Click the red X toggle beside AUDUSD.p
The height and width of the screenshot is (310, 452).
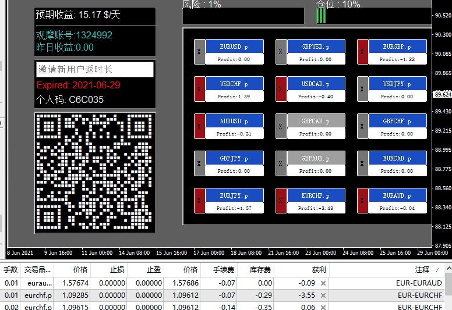(x=199, y=126)
